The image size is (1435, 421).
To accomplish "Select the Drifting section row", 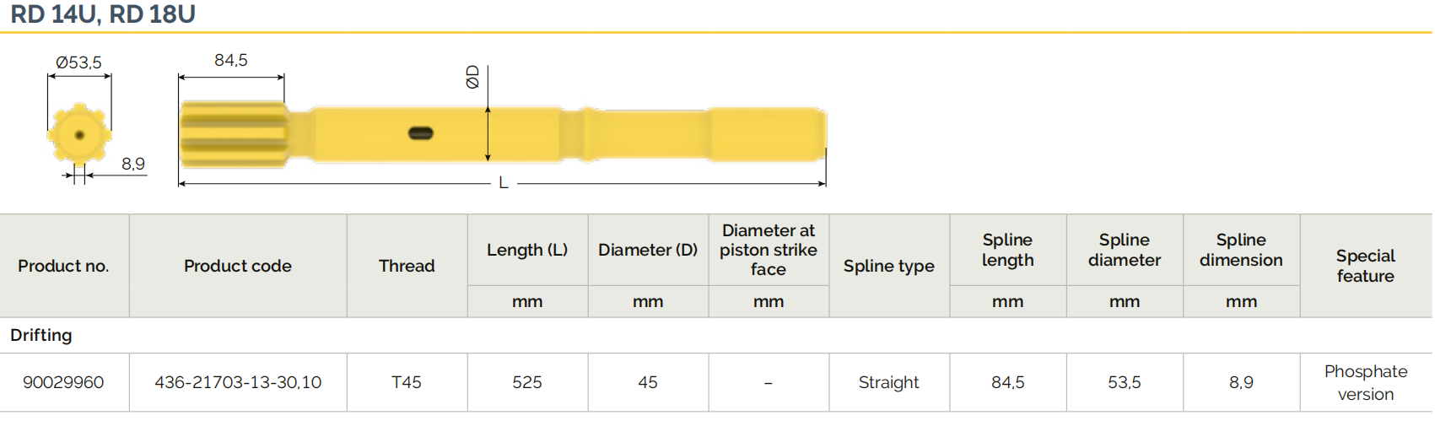I will 41,335.
